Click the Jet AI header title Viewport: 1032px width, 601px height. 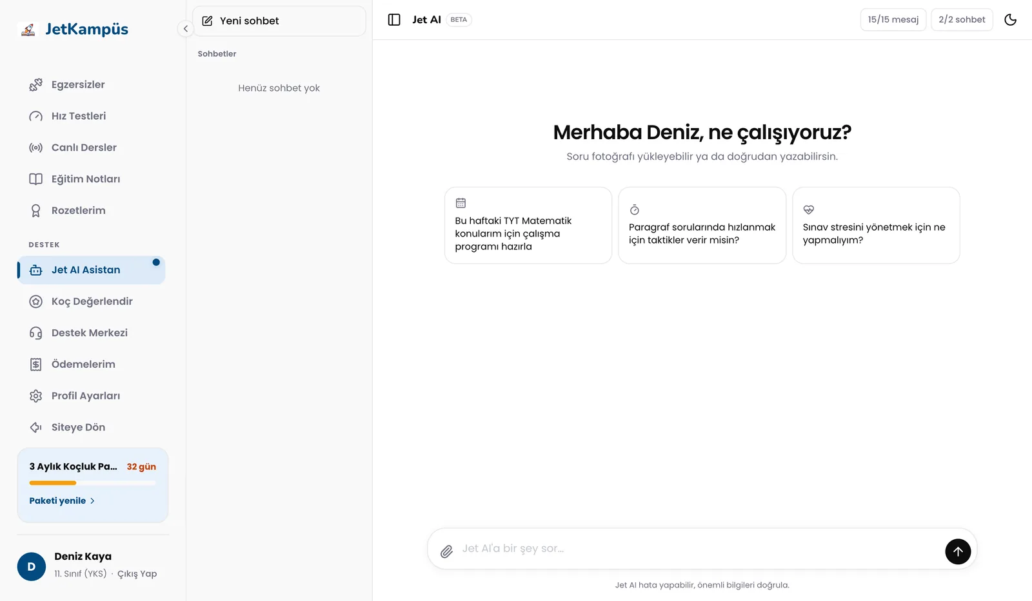426,20
